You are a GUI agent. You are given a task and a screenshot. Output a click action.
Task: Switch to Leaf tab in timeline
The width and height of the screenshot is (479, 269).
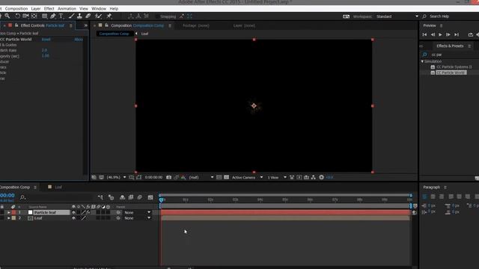pos(58,187)
